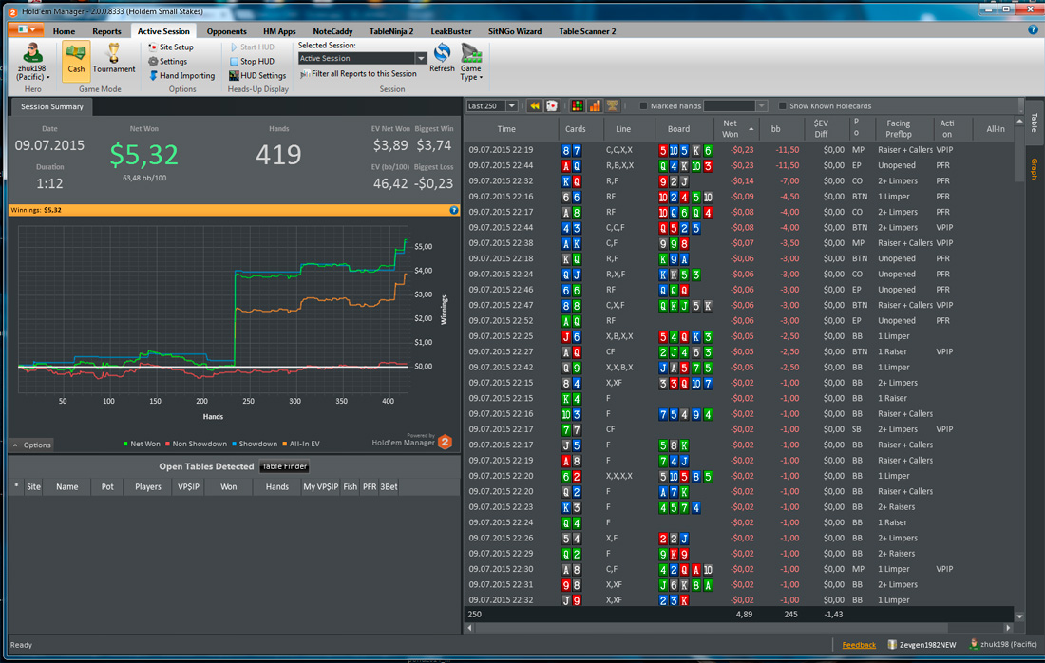Click Stop HUD option
The height and width of the screenshot is (663, 1045).
(x=252, y=62)
